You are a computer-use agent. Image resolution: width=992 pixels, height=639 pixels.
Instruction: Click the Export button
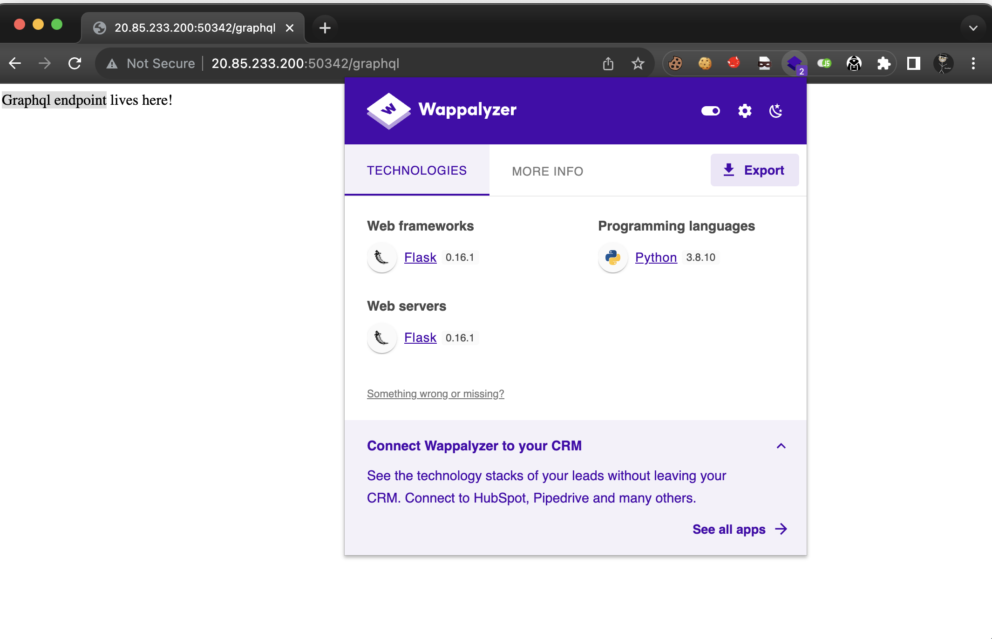coord(754,170)
